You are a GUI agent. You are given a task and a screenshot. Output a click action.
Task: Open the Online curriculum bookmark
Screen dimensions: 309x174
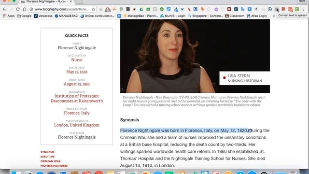point(98,16)
